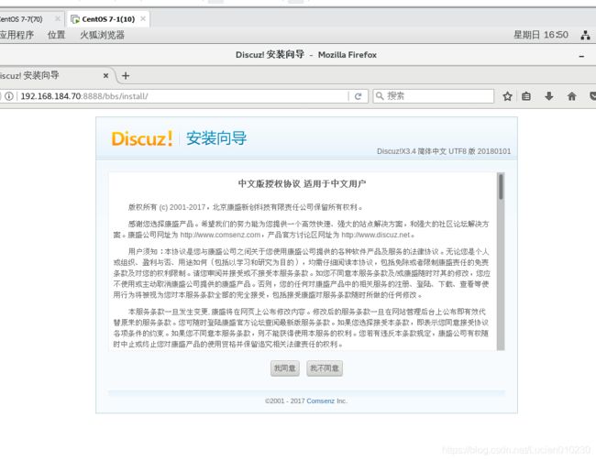The image size is (596, 461).
Task: Click the bookmark star icon
Action: 507,96
